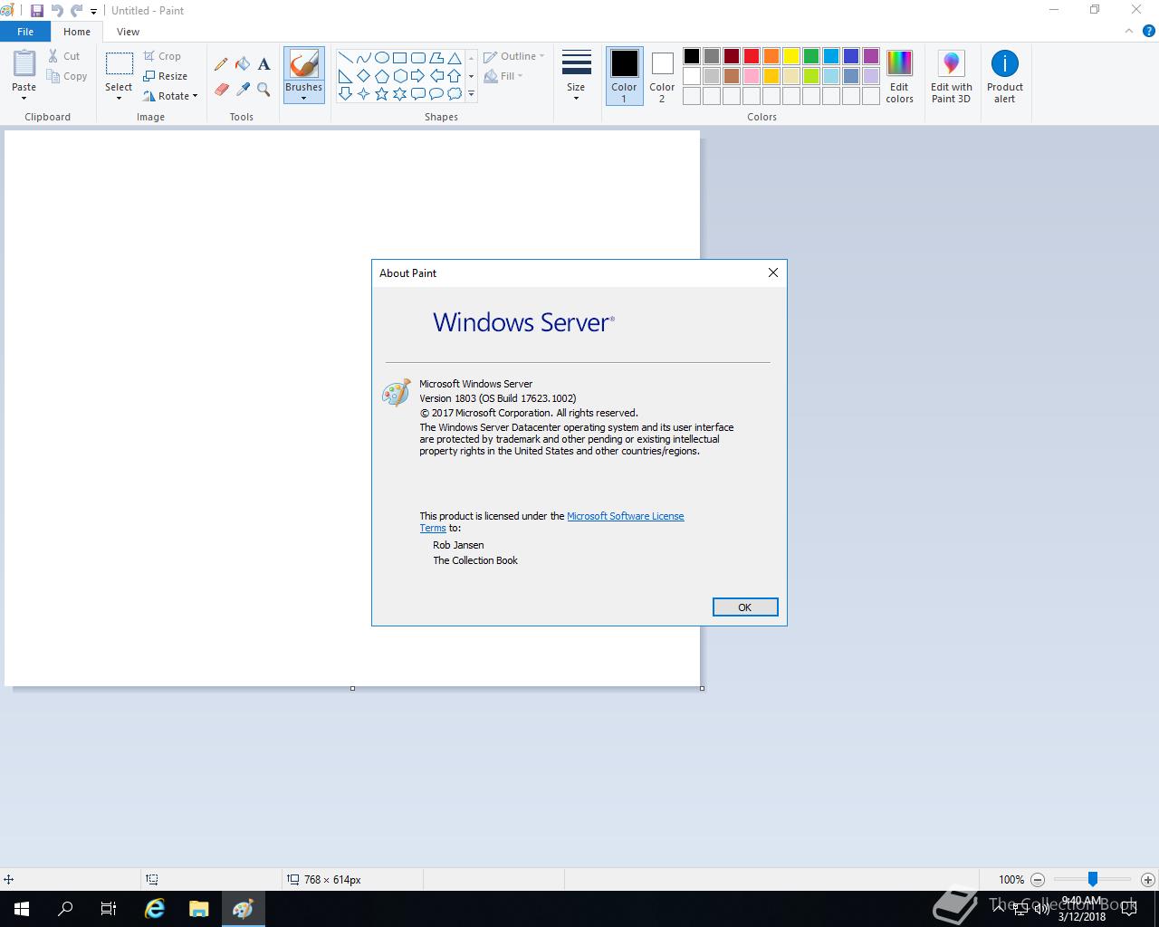Viewport: 1159px width, 927px height.
Task: Launch Internet Explorer from taskbar
Action: (155, 909)
